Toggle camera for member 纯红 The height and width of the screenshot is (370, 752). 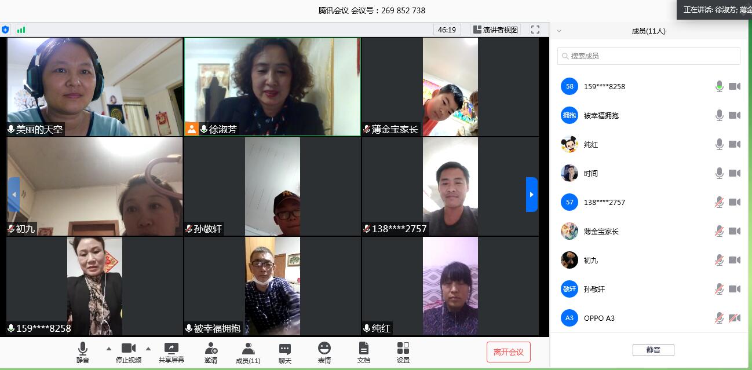[735, 144]
